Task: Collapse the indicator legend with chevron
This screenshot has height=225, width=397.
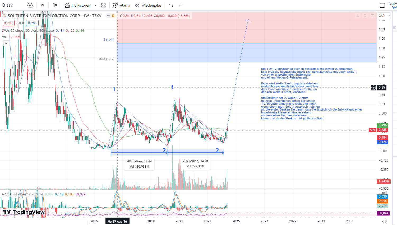Action: [x=6, y=43]
